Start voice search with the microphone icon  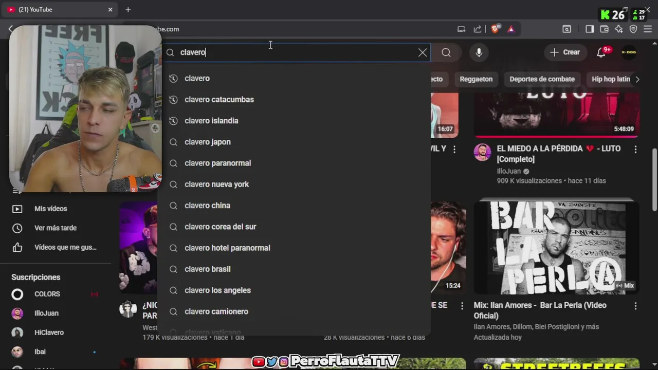point(479,52)
